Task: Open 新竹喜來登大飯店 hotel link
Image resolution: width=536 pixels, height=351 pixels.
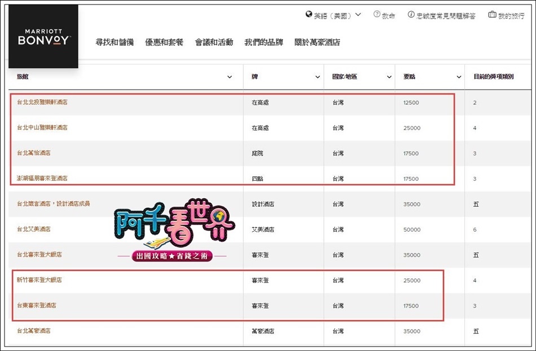Action: coord(39,279)
